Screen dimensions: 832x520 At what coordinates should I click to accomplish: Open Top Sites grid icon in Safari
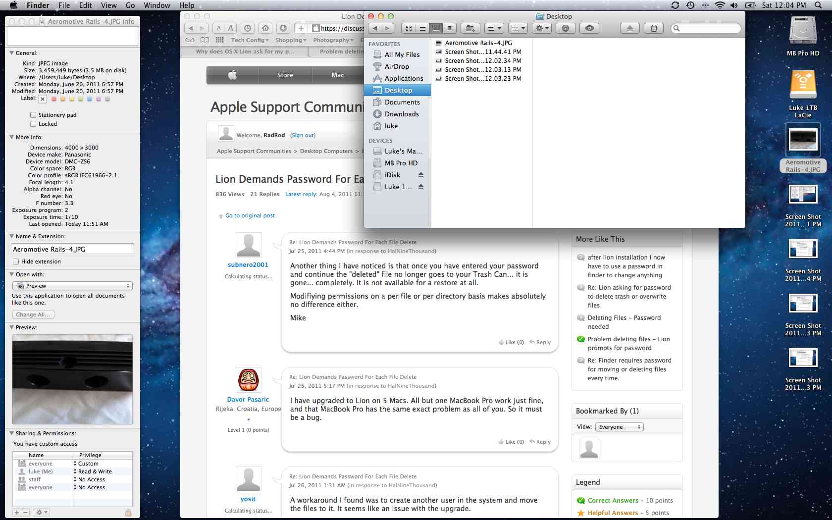click(x=219, y=40)
